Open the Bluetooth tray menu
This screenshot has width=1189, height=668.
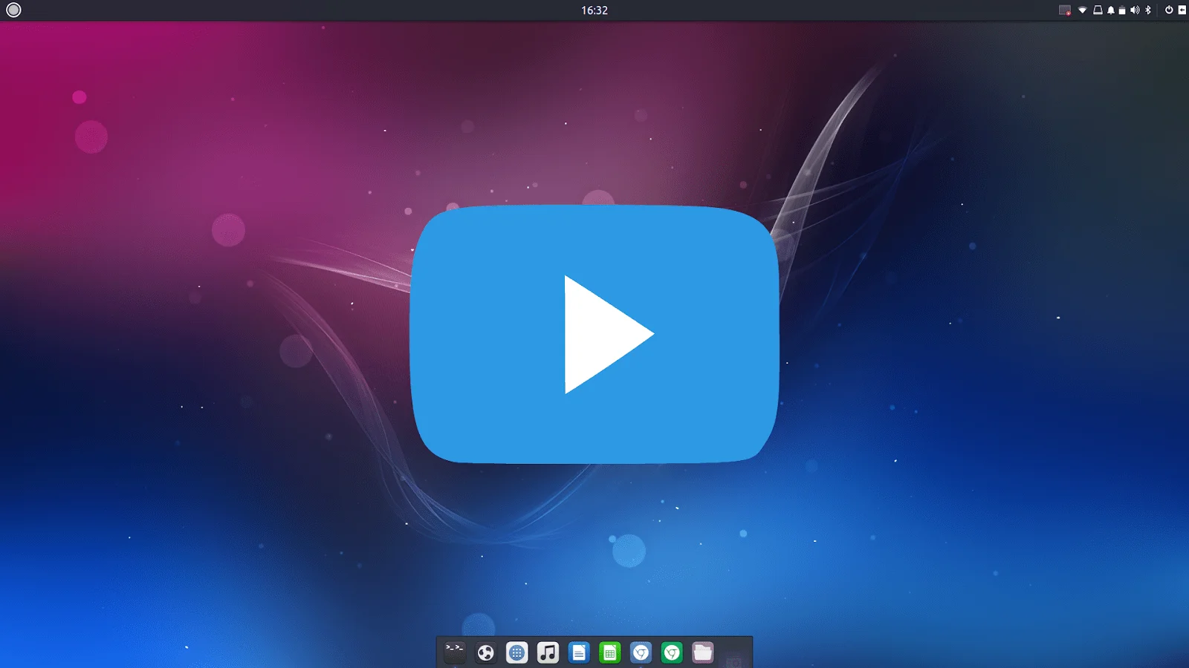tap(1148, 10)
